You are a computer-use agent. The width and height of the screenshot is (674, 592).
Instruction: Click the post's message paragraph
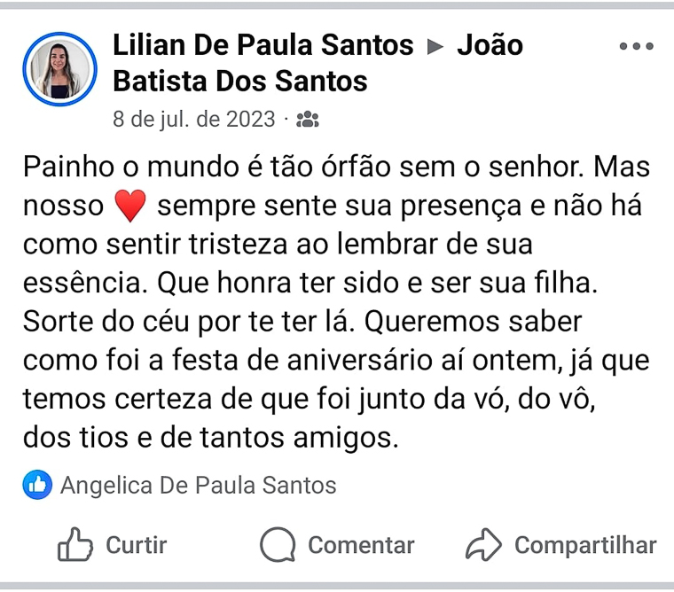click(x=337, y=301)
